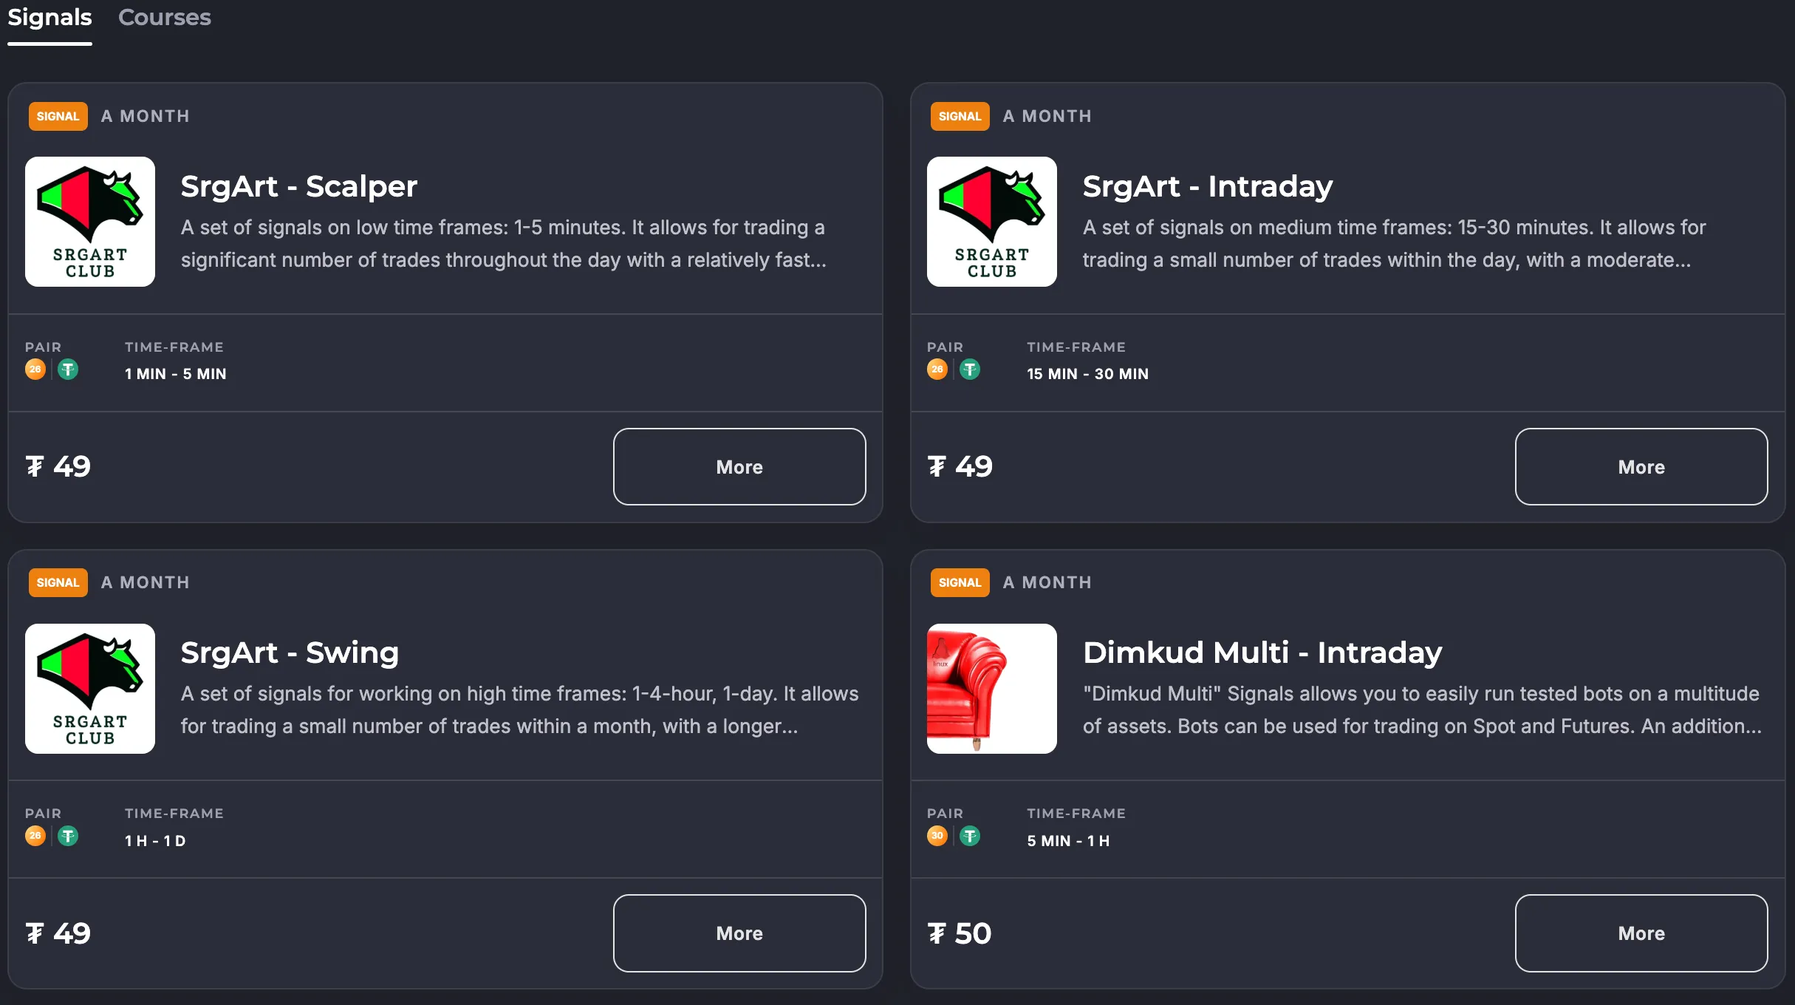Switch to the Courses tab
The height and width of the screenshot is (1005, 1795).
tap(164, 18)
